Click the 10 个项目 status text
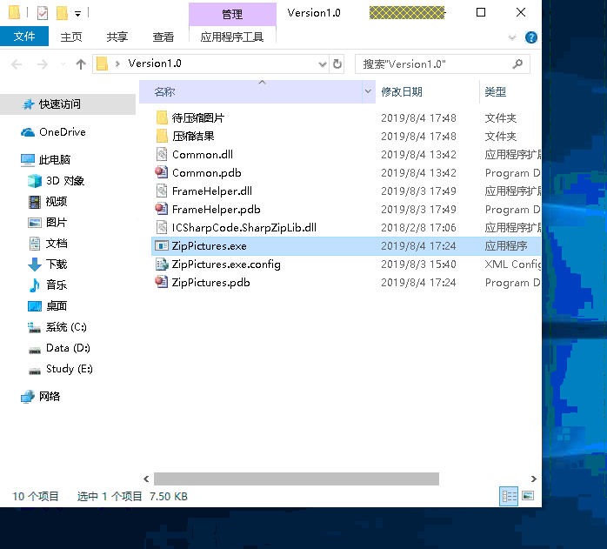The image size is (607, 549). click(x=36, y=496)
